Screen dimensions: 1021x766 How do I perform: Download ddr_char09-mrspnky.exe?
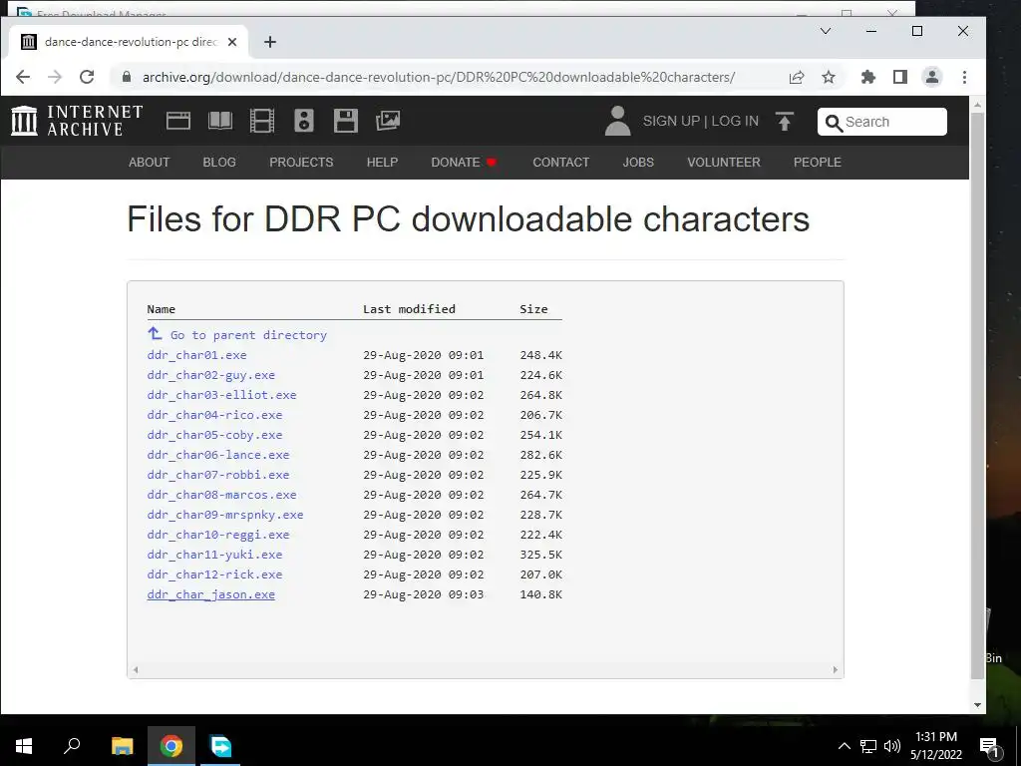[225, 515]
